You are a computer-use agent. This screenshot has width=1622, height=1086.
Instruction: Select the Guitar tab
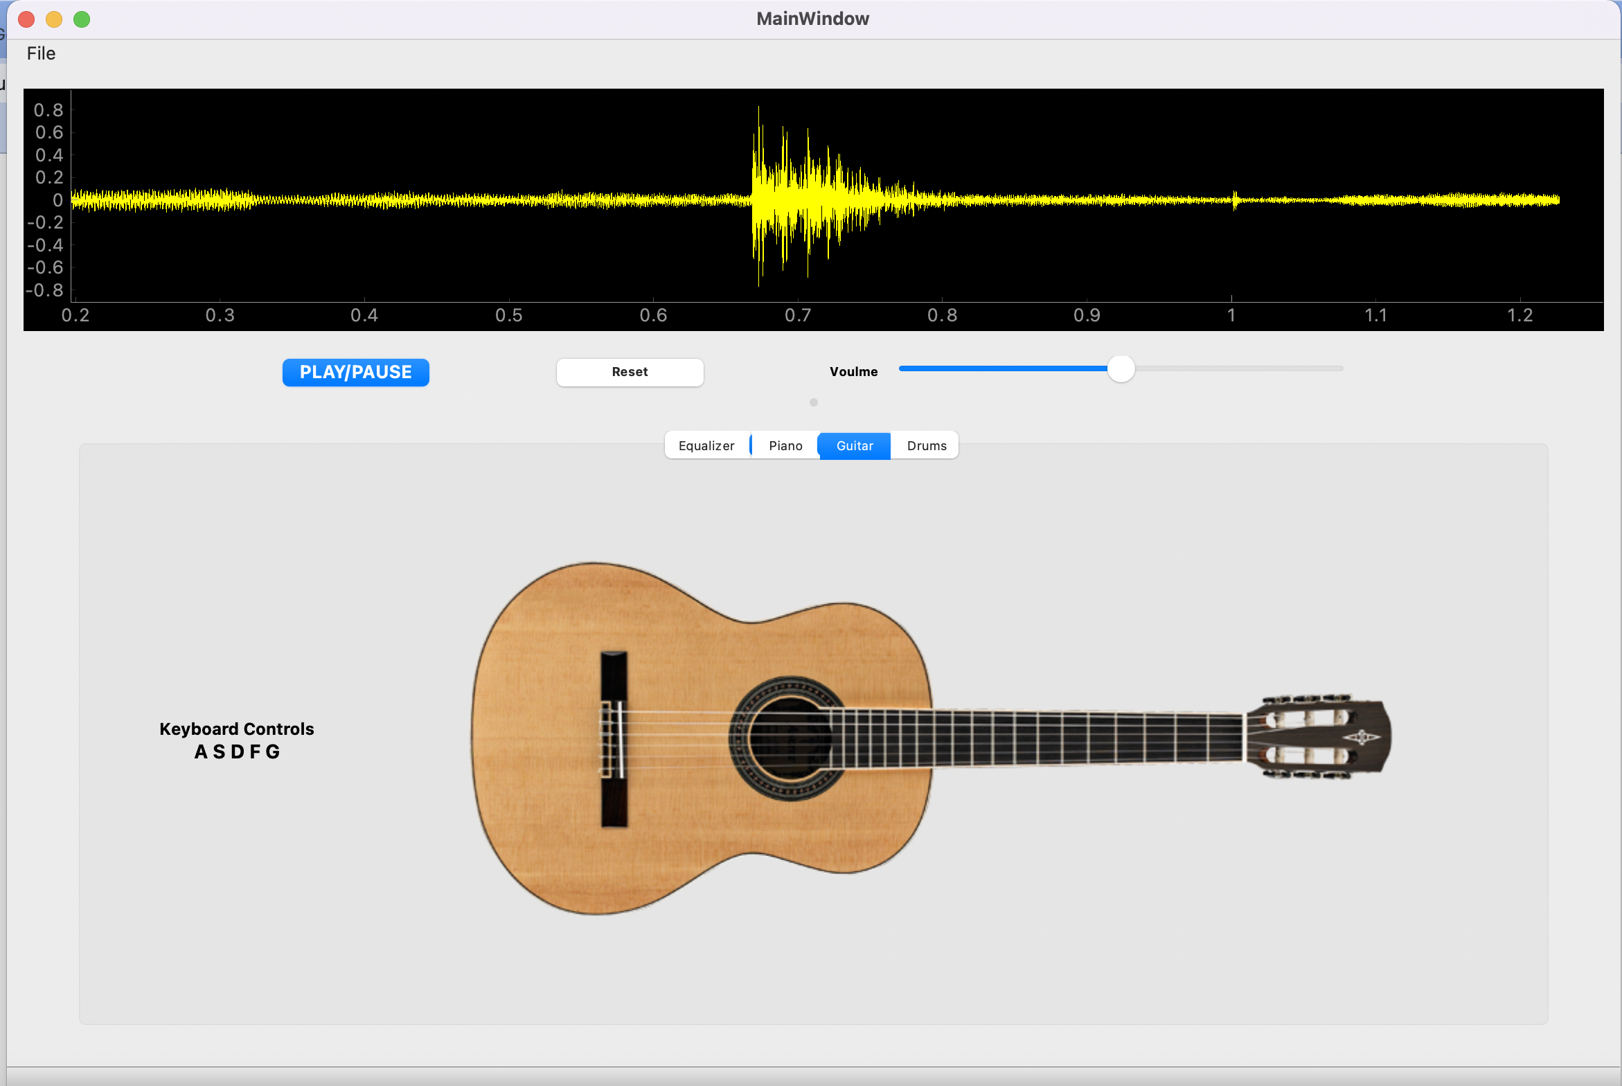[x=854, y=445]
